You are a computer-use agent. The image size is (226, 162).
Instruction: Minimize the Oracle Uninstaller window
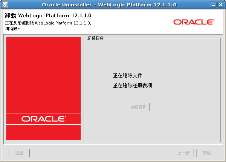(x=213, y=5)
